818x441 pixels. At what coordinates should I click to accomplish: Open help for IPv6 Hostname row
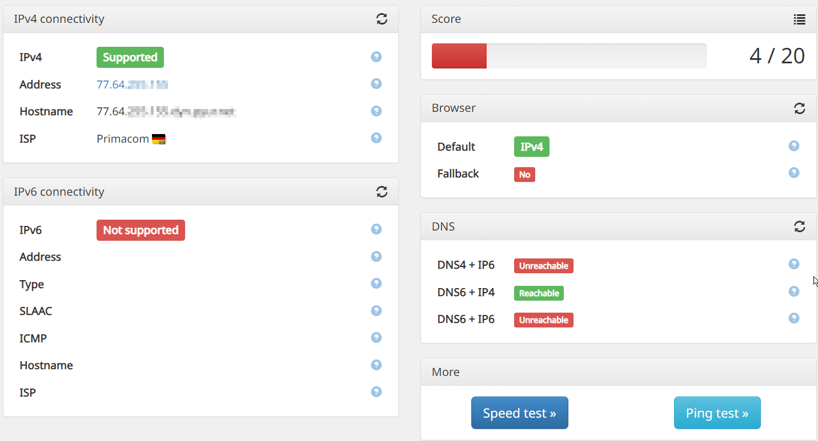point(376,365)
